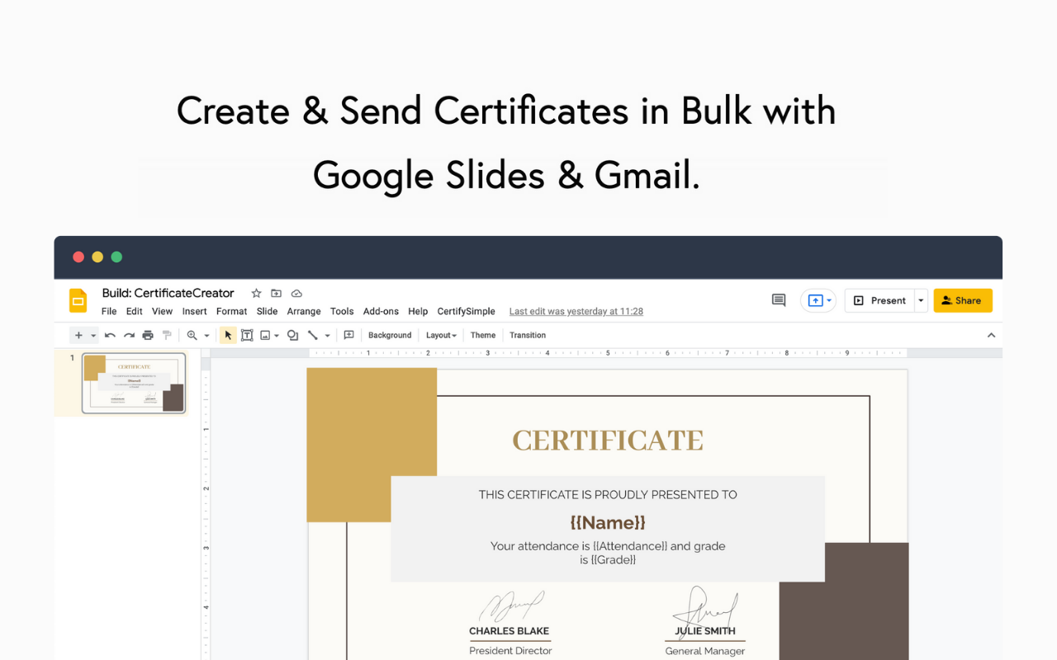The image size is (1057, 660).
Task: Click the move to folder icon
Action: [x=277, y=293]
